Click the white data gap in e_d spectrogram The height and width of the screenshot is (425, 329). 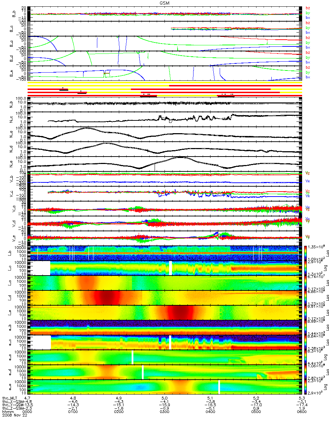pos(143,372)
